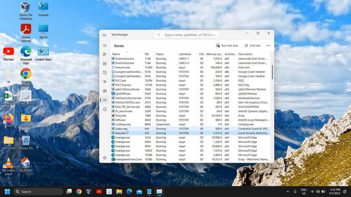This screenshot has height=197, width=351.
Task: Open the Services page sidebar icon
Action: point(105,109)
